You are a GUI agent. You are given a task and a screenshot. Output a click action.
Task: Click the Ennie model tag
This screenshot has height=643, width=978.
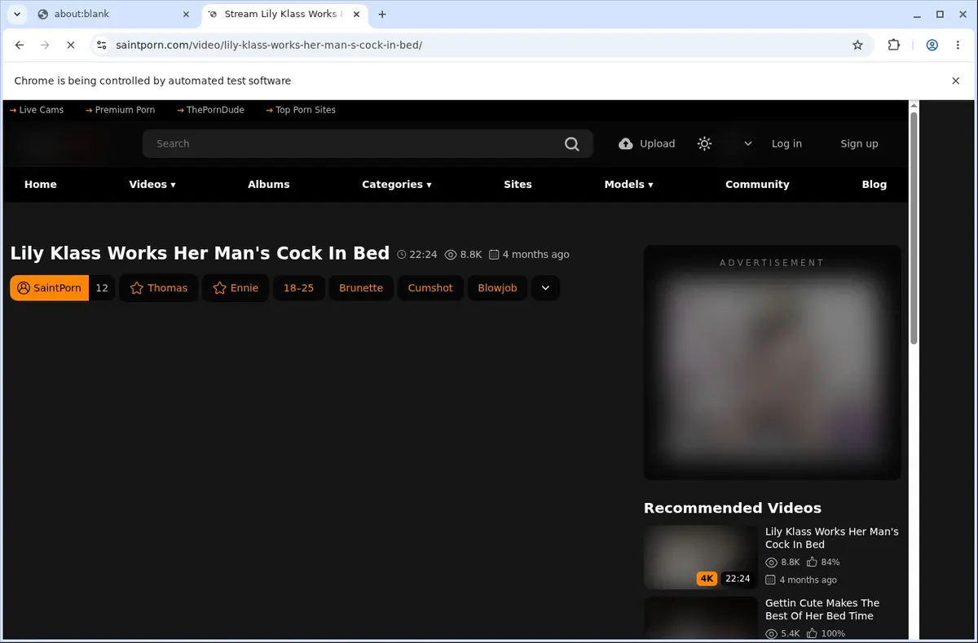pyautogui.click(x=236, y=288)
